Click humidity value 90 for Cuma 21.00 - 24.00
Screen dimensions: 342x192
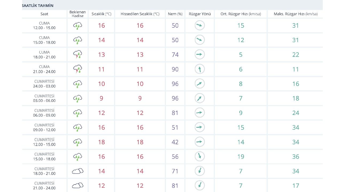click(x=175, y=69)
